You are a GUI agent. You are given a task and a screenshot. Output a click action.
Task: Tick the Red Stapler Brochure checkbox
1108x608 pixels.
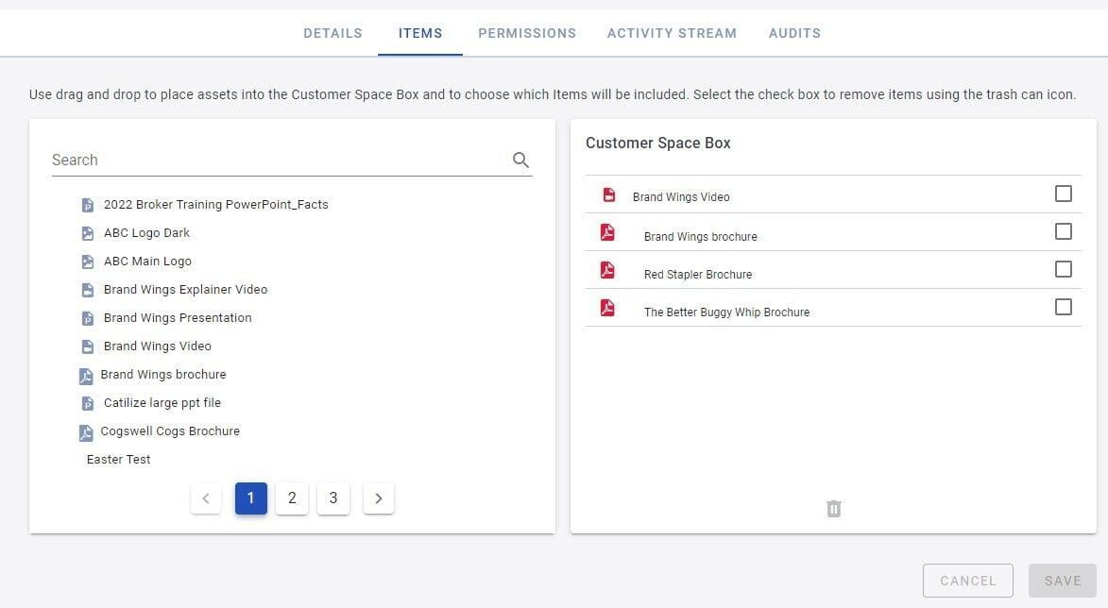pos(1063,269)
